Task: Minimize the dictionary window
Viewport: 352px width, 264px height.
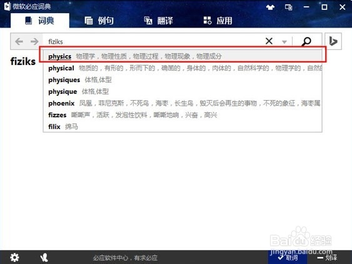Action: pyautogui.click(x=306, y=7)
